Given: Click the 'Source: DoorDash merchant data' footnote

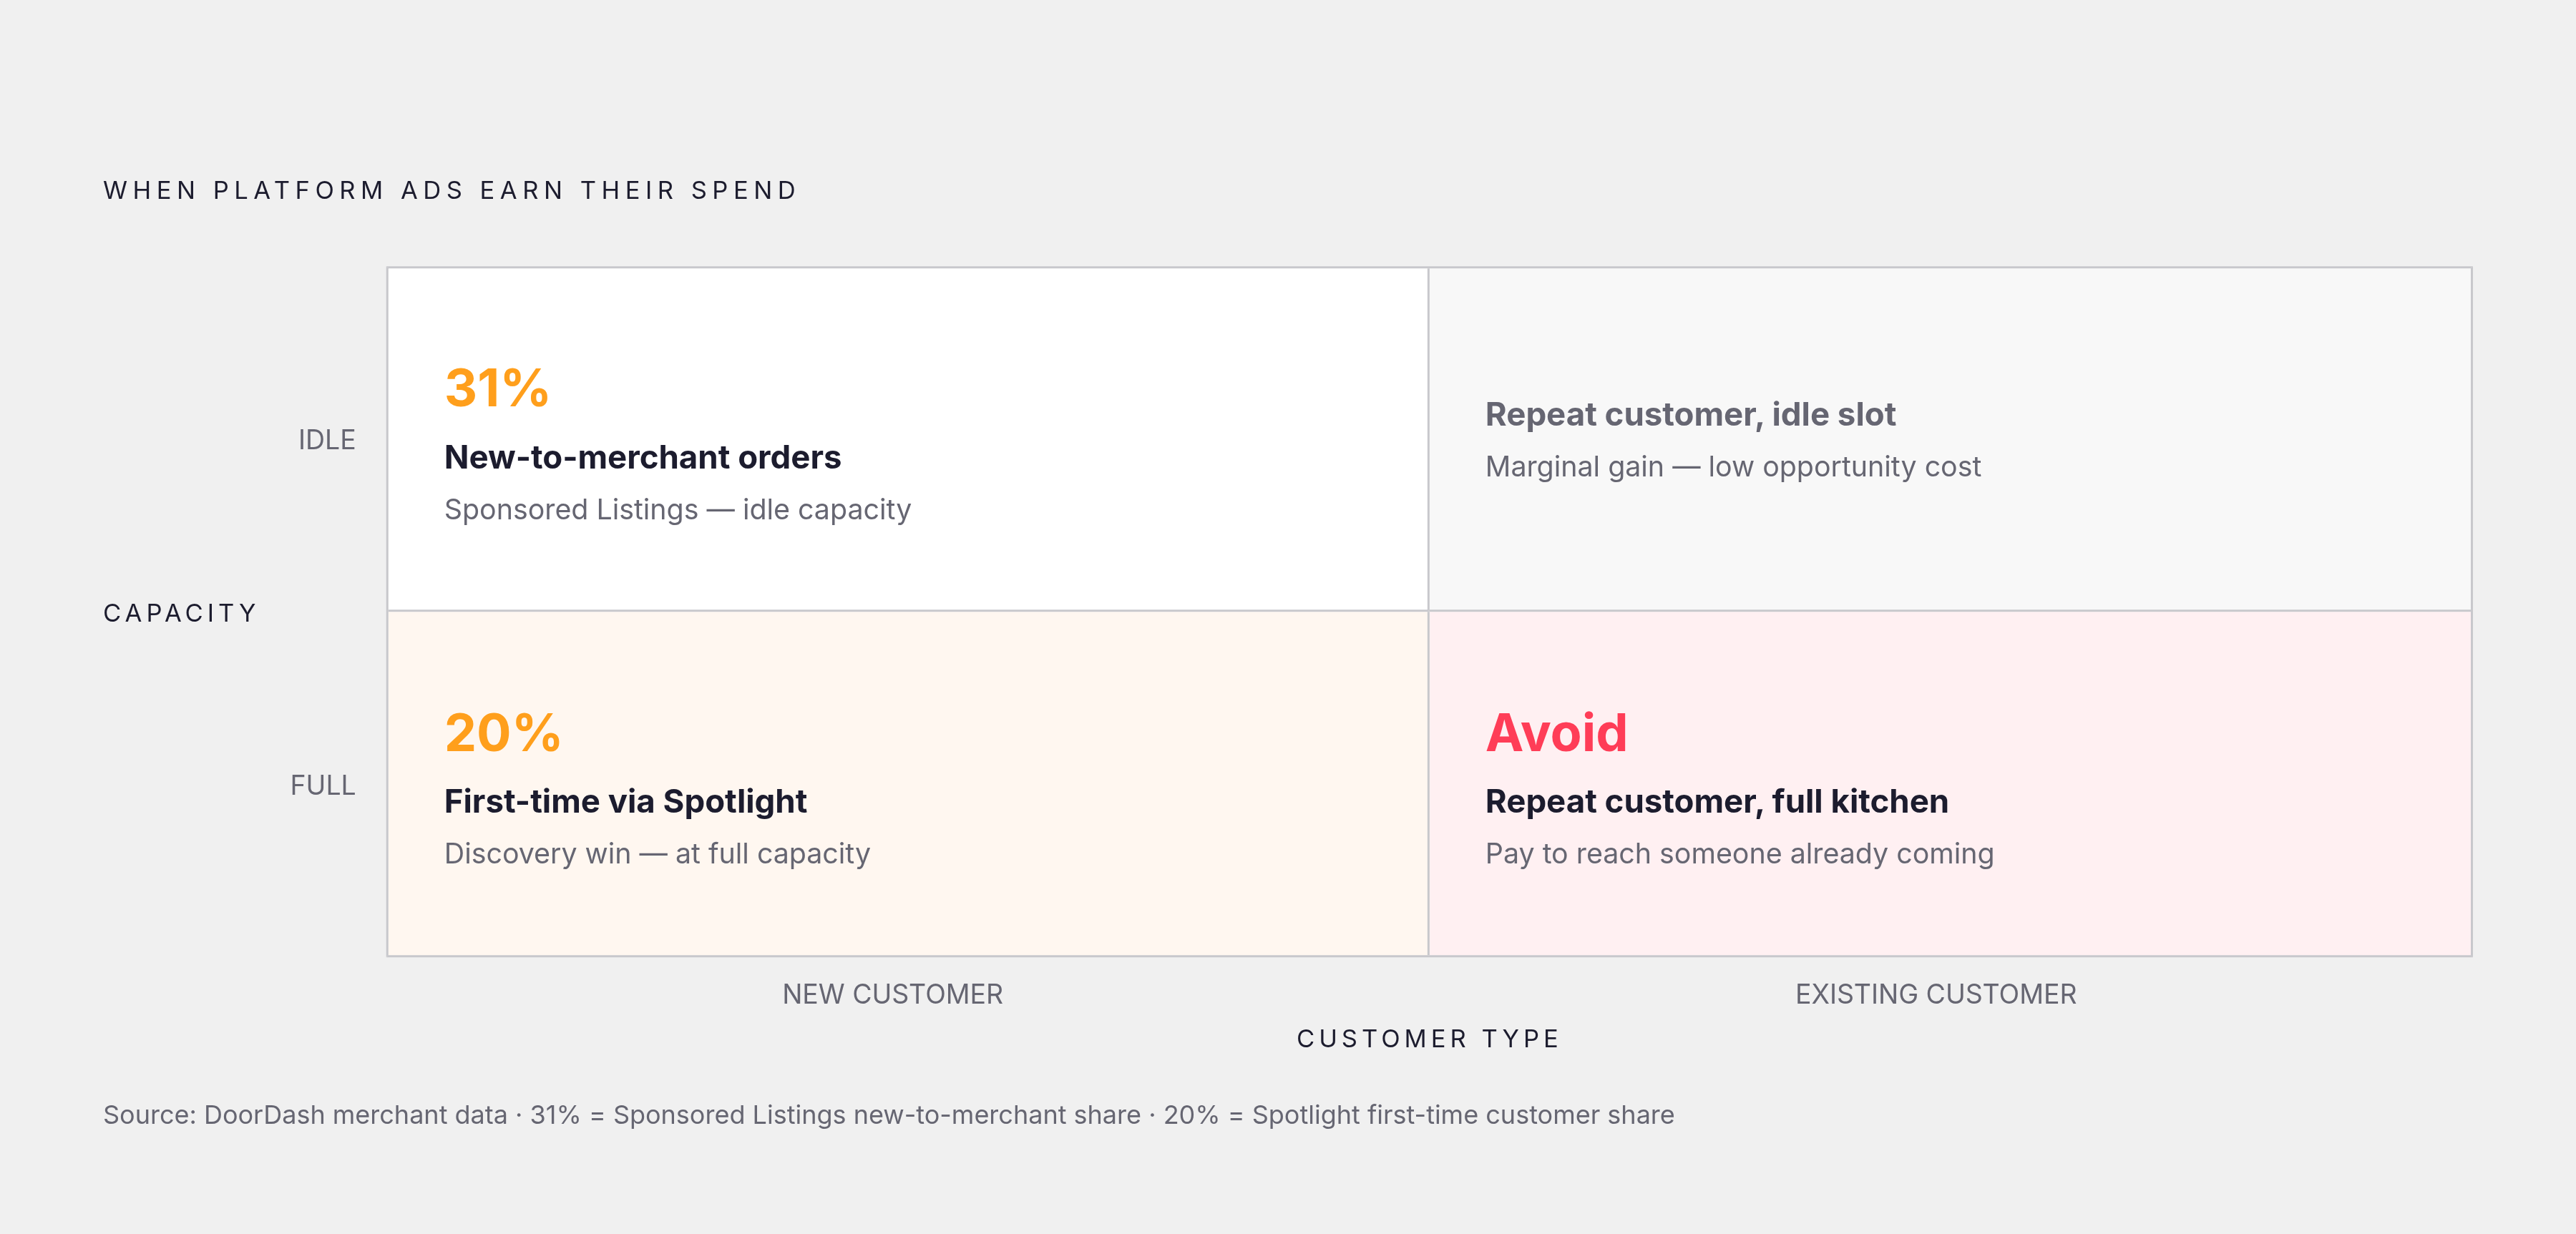Looking at the screenshot, I should 888,1115.
